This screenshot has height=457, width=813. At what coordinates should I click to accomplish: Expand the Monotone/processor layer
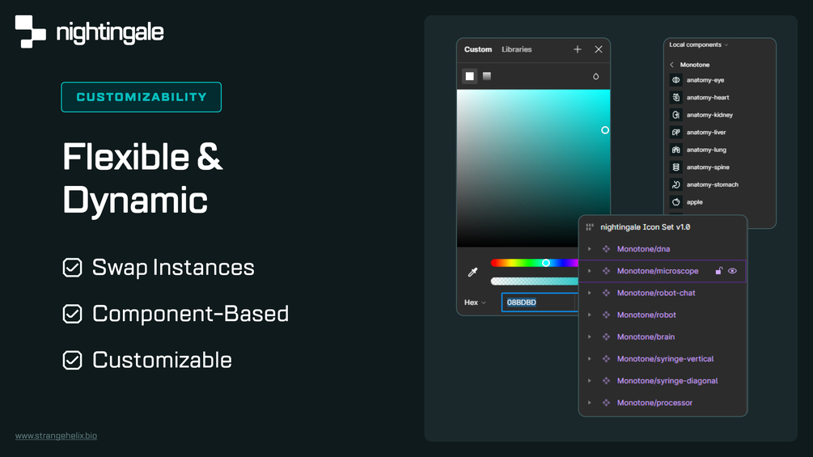click(590, 403)
